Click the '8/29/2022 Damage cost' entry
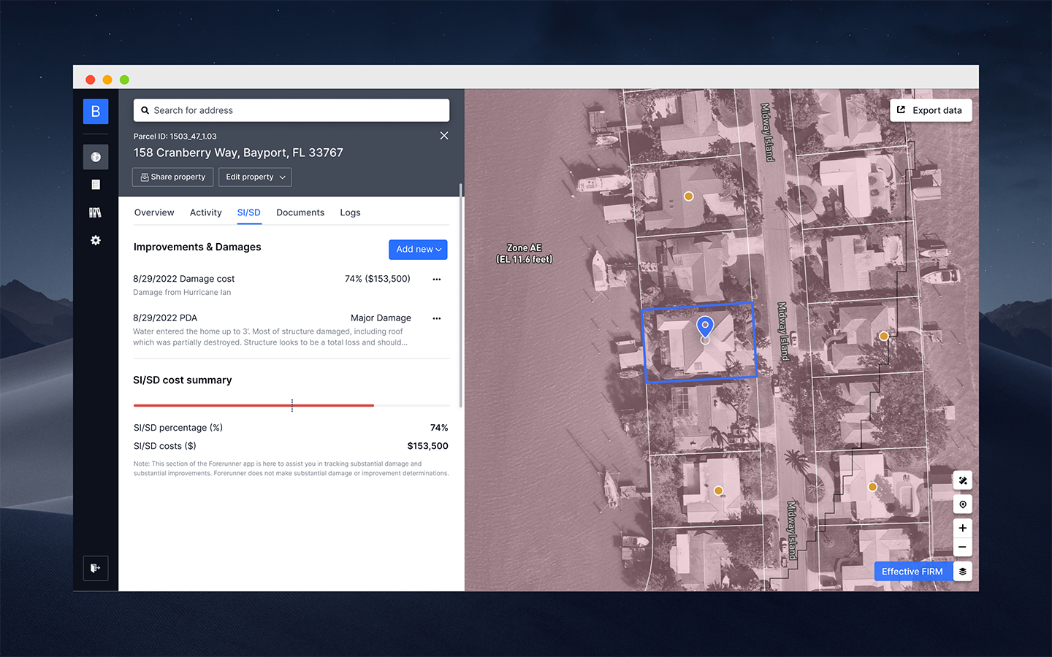 (x=184, y=279)
